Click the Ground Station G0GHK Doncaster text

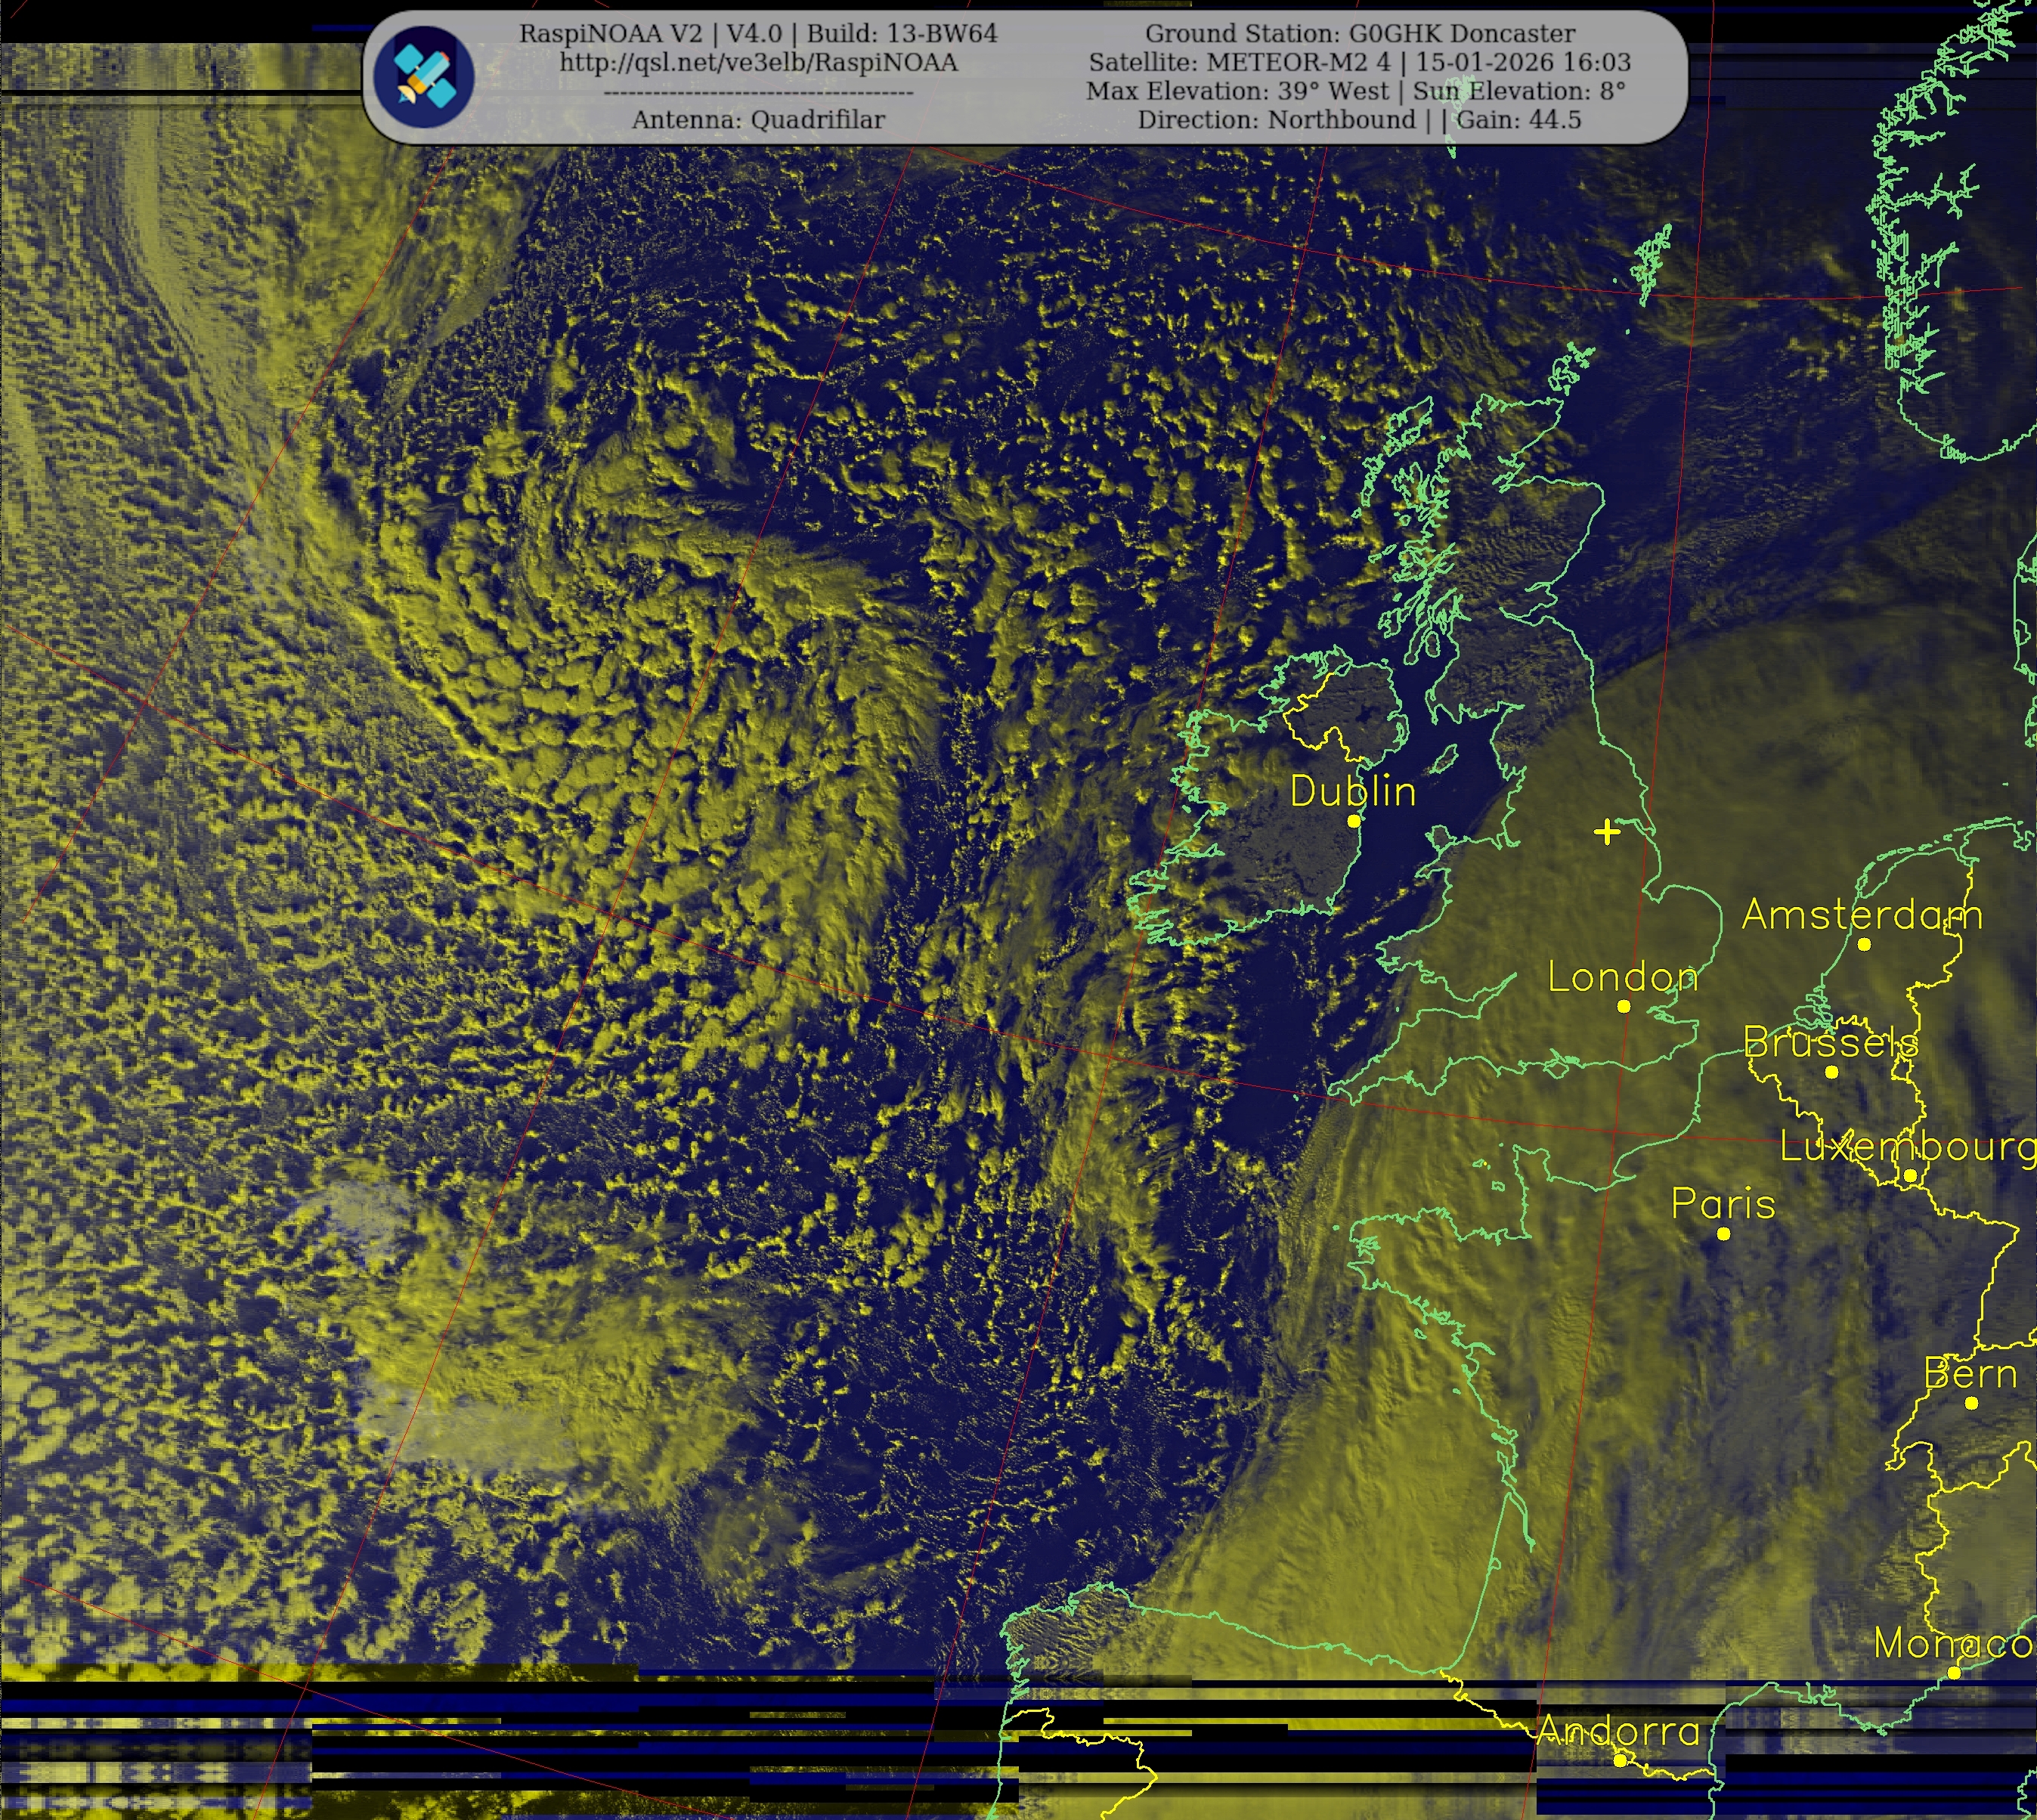point(1359,33)
